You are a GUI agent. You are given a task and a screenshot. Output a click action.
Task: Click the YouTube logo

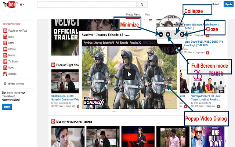tap(9, 4)
